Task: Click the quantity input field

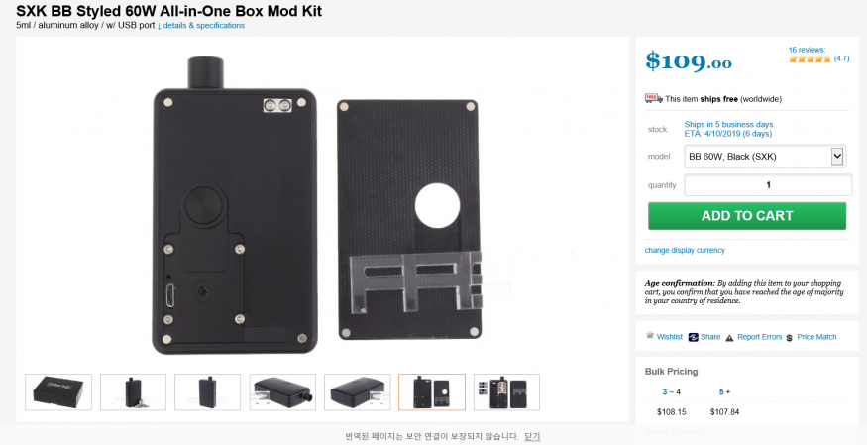Action: [768, 185]
